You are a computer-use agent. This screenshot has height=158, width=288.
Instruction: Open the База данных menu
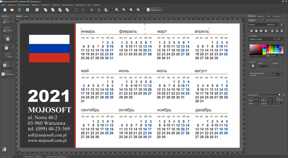pos(80,5)
